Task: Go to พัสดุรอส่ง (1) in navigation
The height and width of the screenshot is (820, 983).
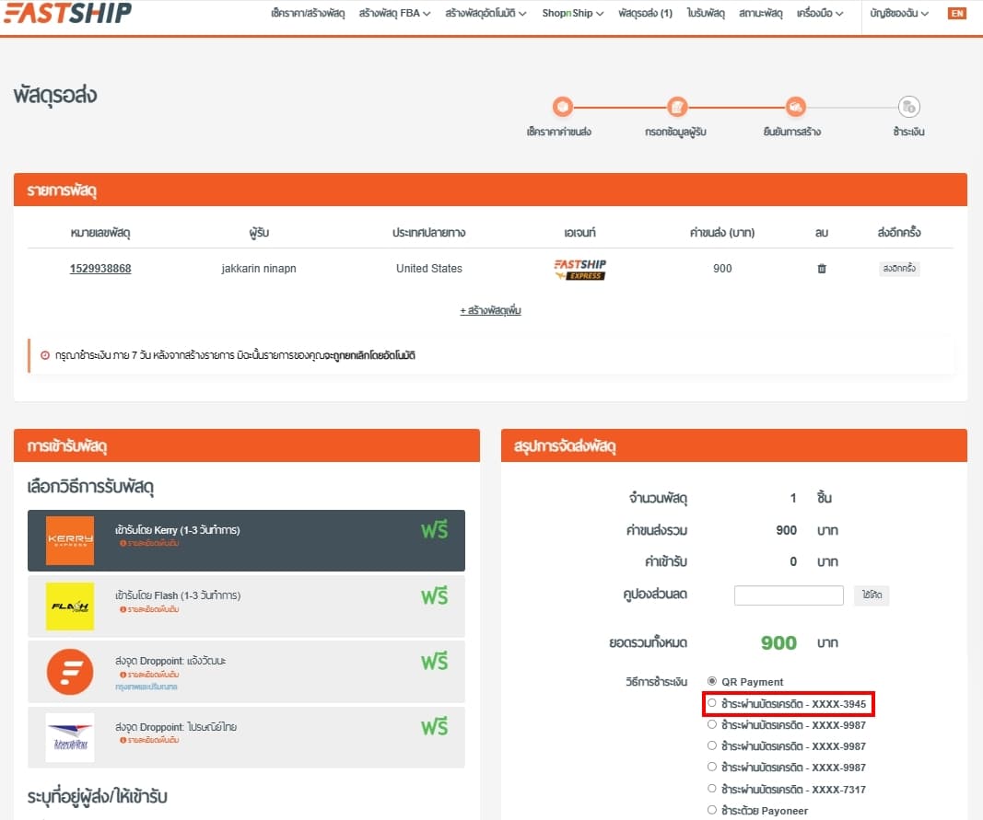Action: pyautogui.click(x=645, y=13)
